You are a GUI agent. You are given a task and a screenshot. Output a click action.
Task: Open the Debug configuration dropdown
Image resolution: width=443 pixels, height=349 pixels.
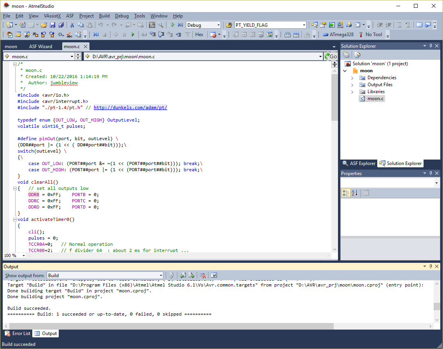coord(219,25)
